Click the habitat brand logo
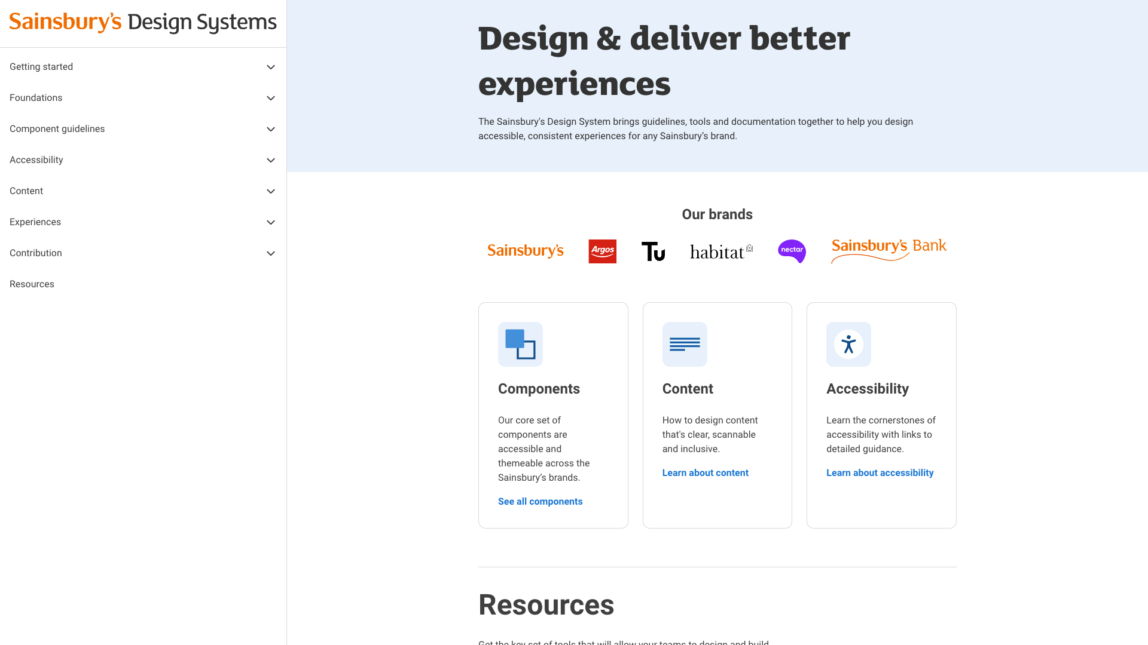This screenshot has width=1148, height=645. coord(721,252)
